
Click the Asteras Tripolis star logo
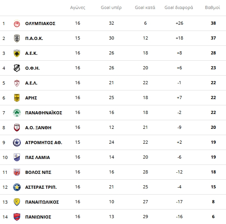(17, 187)
